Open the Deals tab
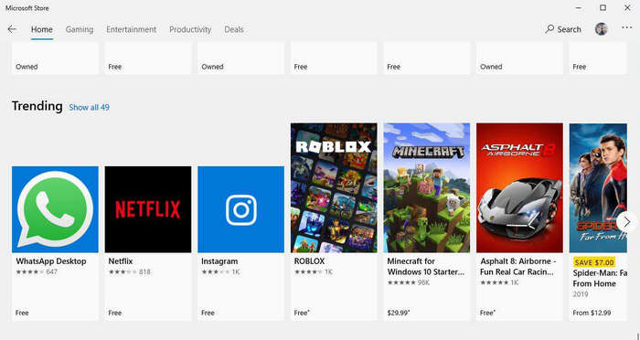Image resolution: width=640 pixels, height=340 pixels. (x=234, y=29)
